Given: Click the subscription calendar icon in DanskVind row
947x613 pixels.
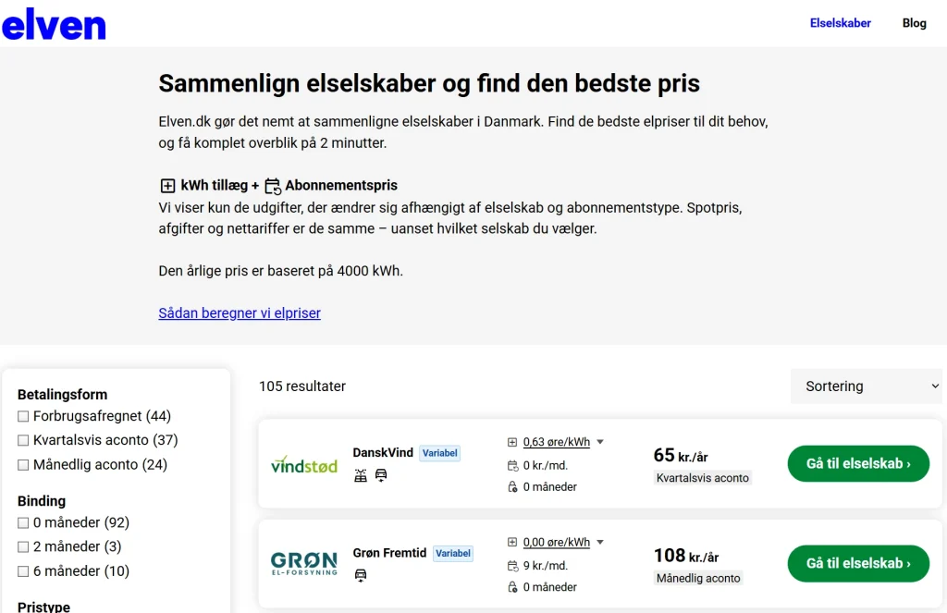Looking at the screenshot, I should tap(512, 465).
